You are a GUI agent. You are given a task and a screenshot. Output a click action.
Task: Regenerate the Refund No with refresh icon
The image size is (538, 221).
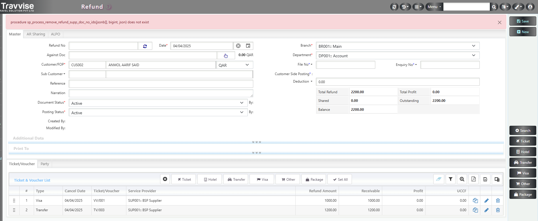(145, 46)
